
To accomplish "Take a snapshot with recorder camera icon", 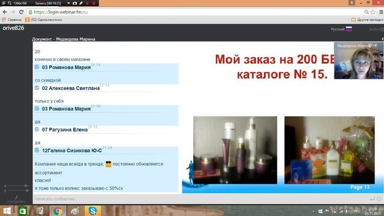I will tap(74, 3).
